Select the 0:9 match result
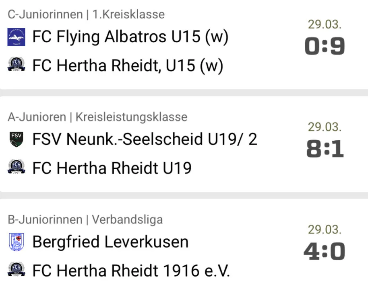 (325, 46)
